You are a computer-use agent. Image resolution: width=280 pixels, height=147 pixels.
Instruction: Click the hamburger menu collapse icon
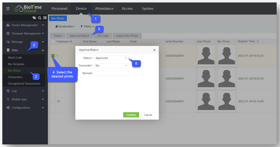[8, 9]
